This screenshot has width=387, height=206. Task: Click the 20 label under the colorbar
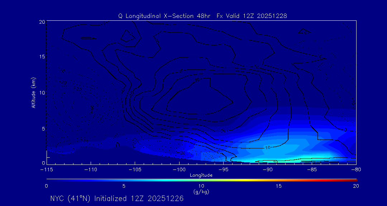[356, 186]
